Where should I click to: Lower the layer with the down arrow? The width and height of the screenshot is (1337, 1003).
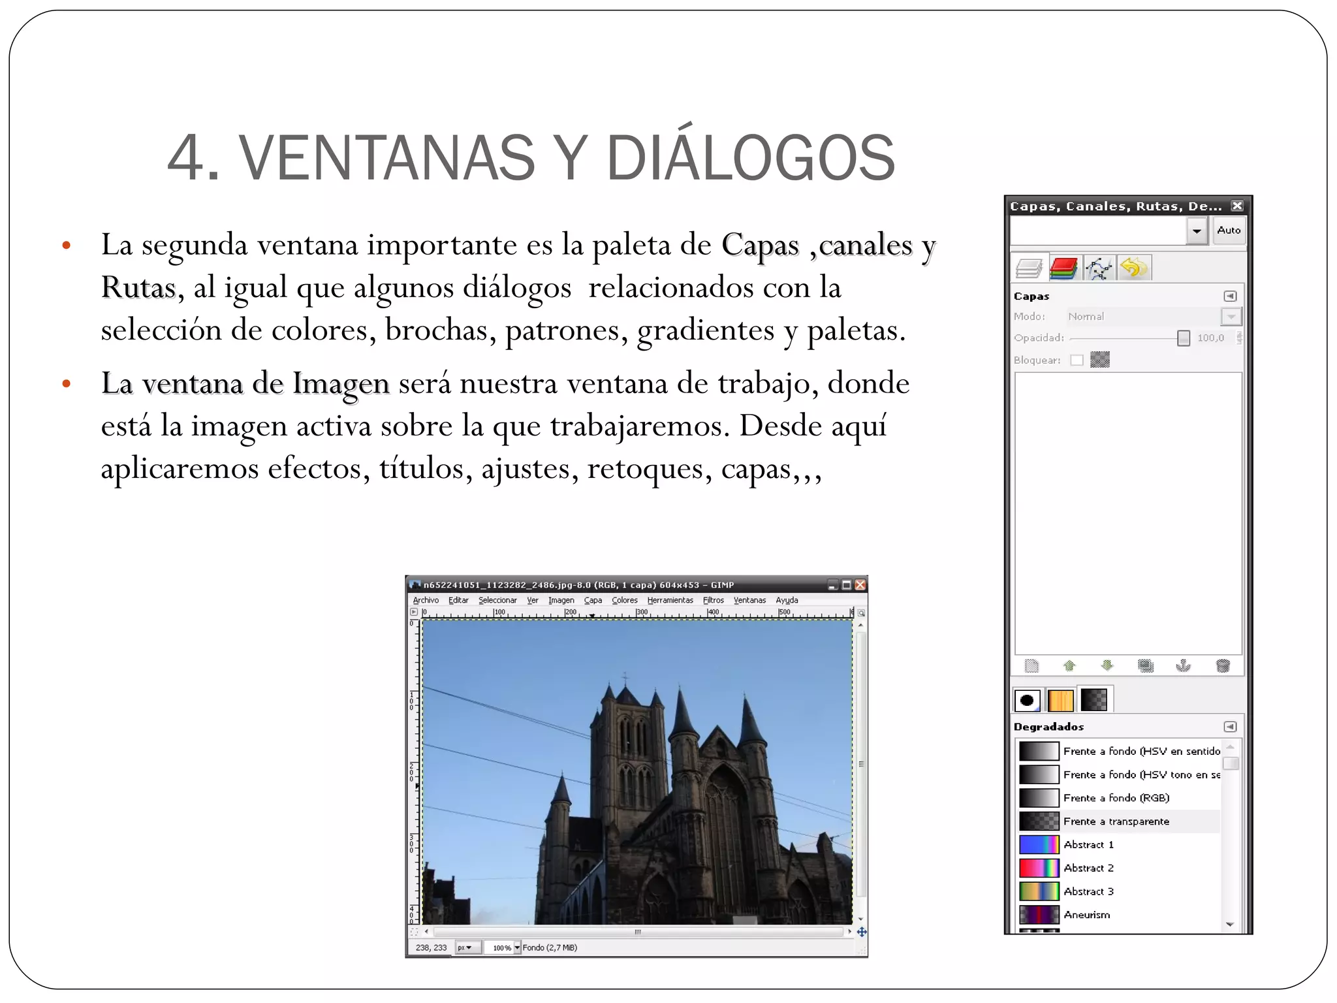[x=1107, y=666]
